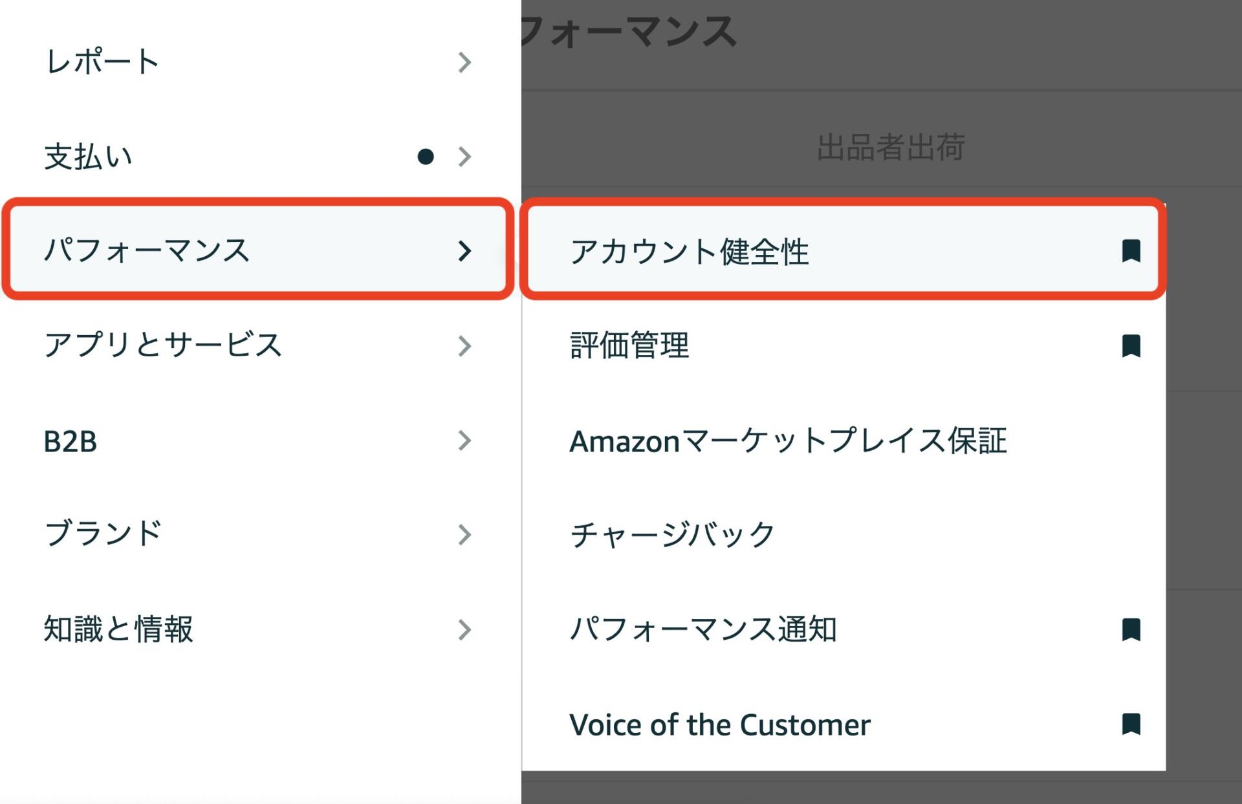Image resolution: width=1242 pixels, height=804 pixels.
Task: Click the chevron arrow beside 支払い
Action: 464,155
